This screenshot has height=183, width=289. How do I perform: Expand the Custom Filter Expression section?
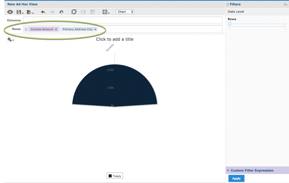251,170
